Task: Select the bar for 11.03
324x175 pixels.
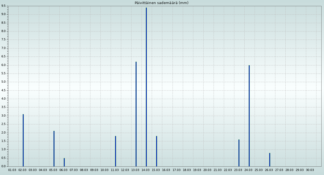Action: pyautogui.click(x=116, y=151)
